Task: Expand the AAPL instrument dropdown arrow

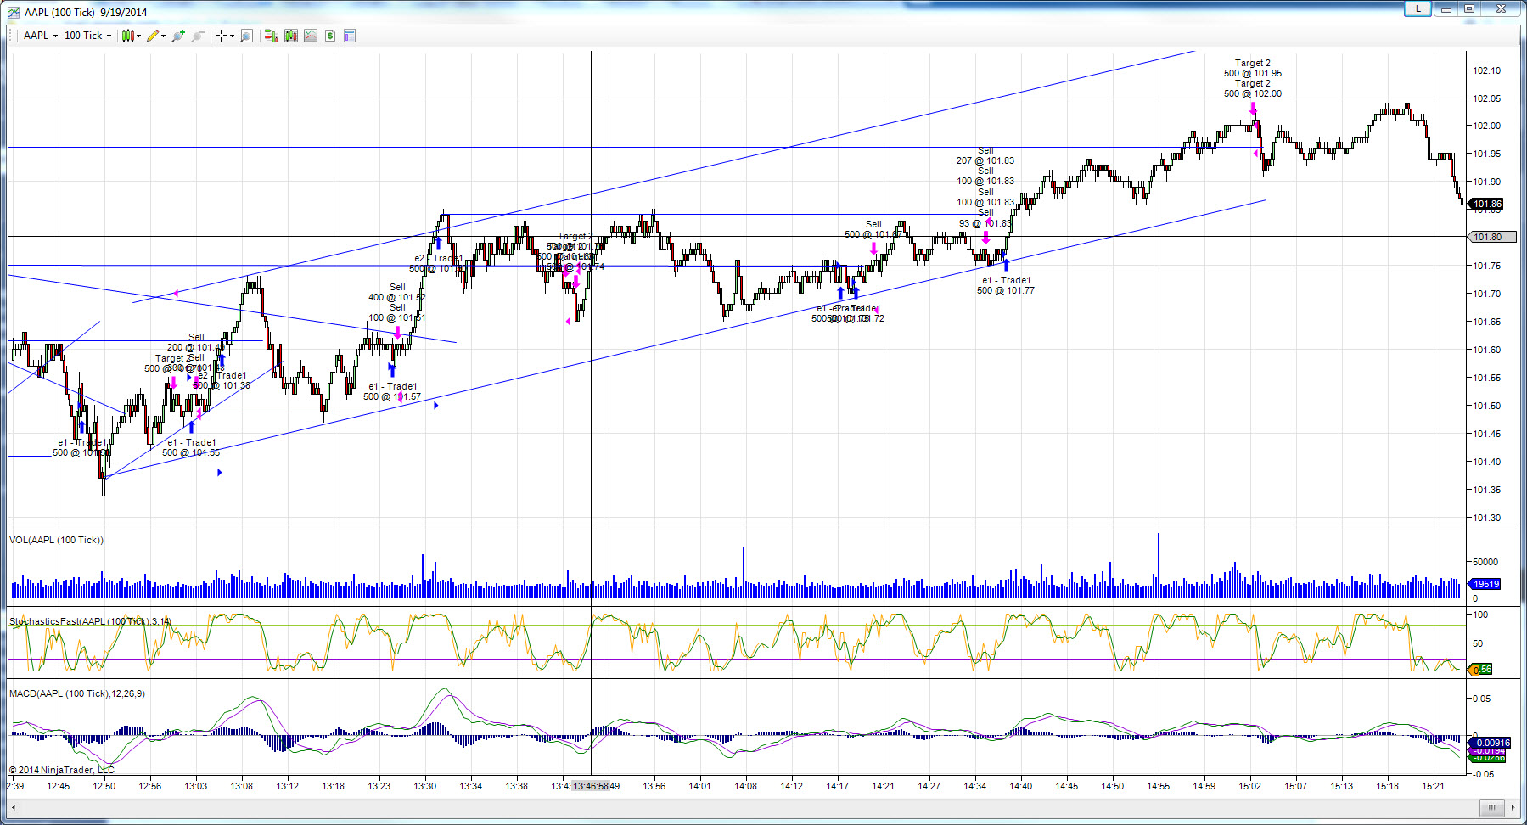Action: [55, 36]
